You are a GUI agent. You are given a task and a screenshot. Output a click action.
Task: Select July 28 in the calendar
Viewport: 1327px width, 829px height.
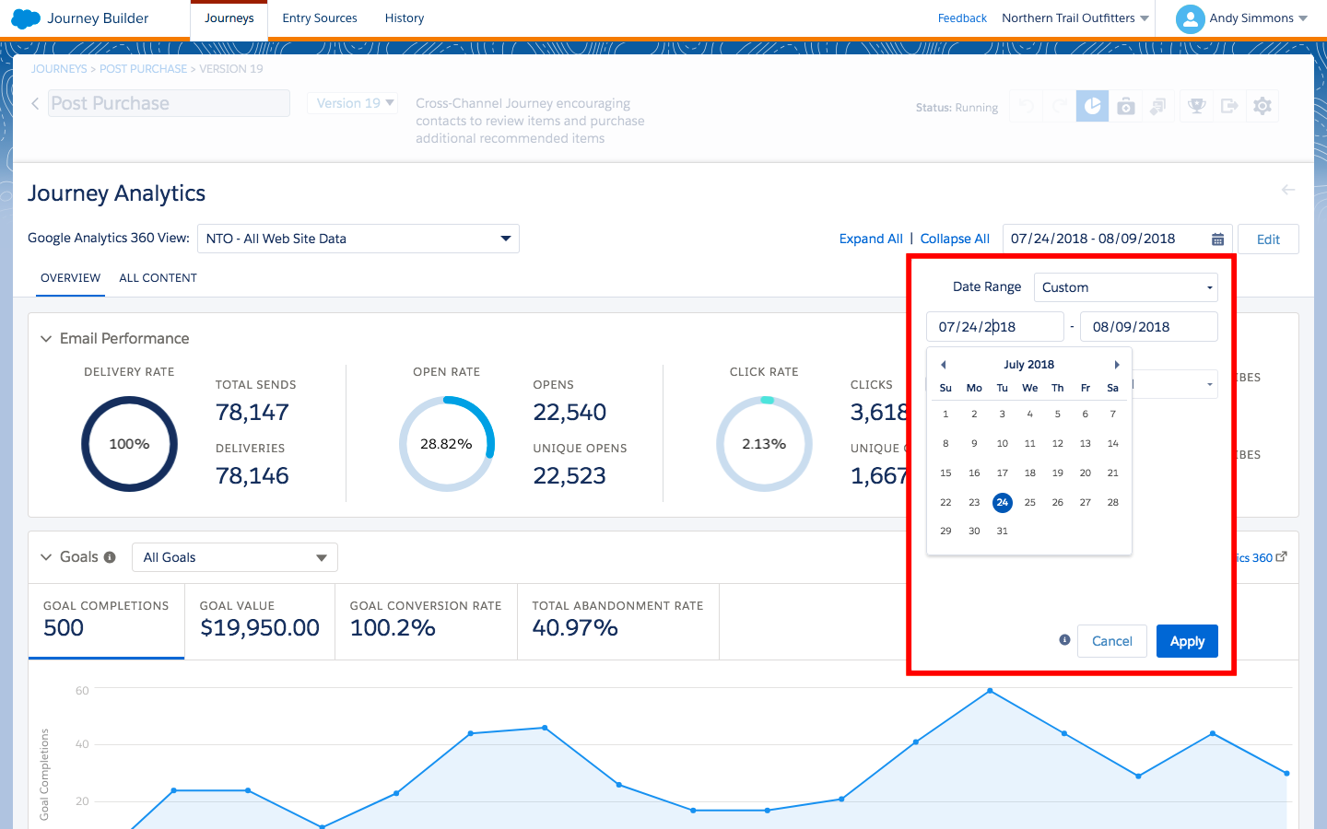pos(1112,502)
